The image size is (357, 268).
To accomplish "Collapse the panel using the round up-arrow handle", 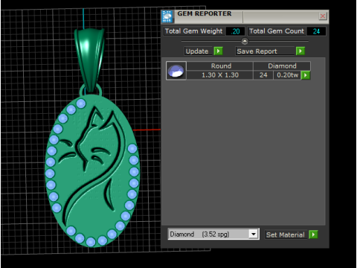I will pos(245,41).
